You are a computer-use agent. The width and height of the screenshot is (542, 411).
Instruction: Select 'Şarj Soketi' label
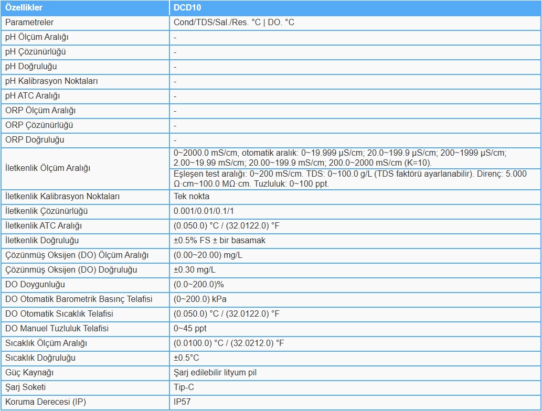(x=25, y=387)
